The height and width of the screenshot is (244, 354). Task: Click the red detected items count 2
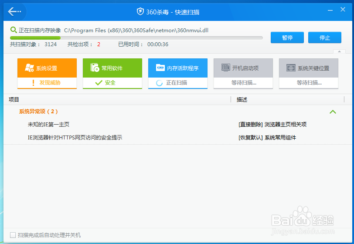99,44
